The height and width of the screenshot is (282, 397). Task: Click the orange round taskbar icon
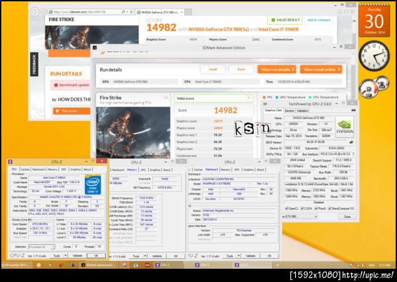pos(39,265)
